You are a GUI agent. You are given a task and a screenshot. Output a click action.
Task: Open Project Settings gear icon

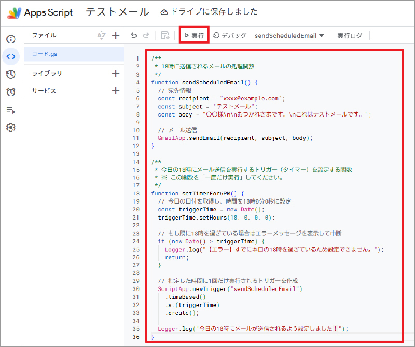(x=10, y=127)
